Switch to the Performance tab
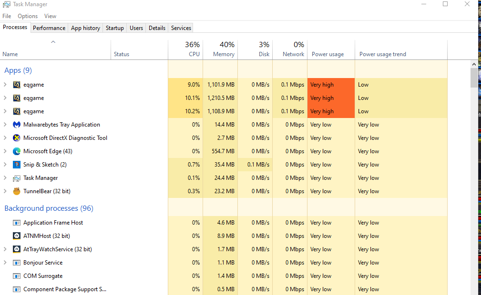Viewport: 481px width, 295px height. [x=49, y=28]
